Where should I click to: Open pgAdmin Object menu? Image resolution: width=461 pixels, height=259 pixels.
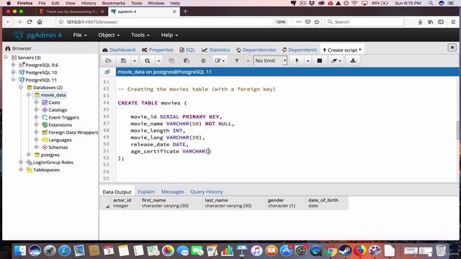tap(109, 35)
